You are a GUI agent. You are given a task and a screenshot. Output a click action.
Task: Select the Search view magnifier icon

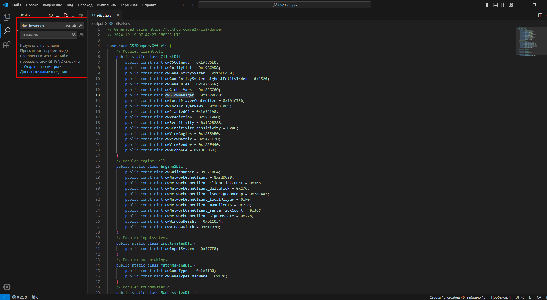pyautogui.click(x=7, y=31)
